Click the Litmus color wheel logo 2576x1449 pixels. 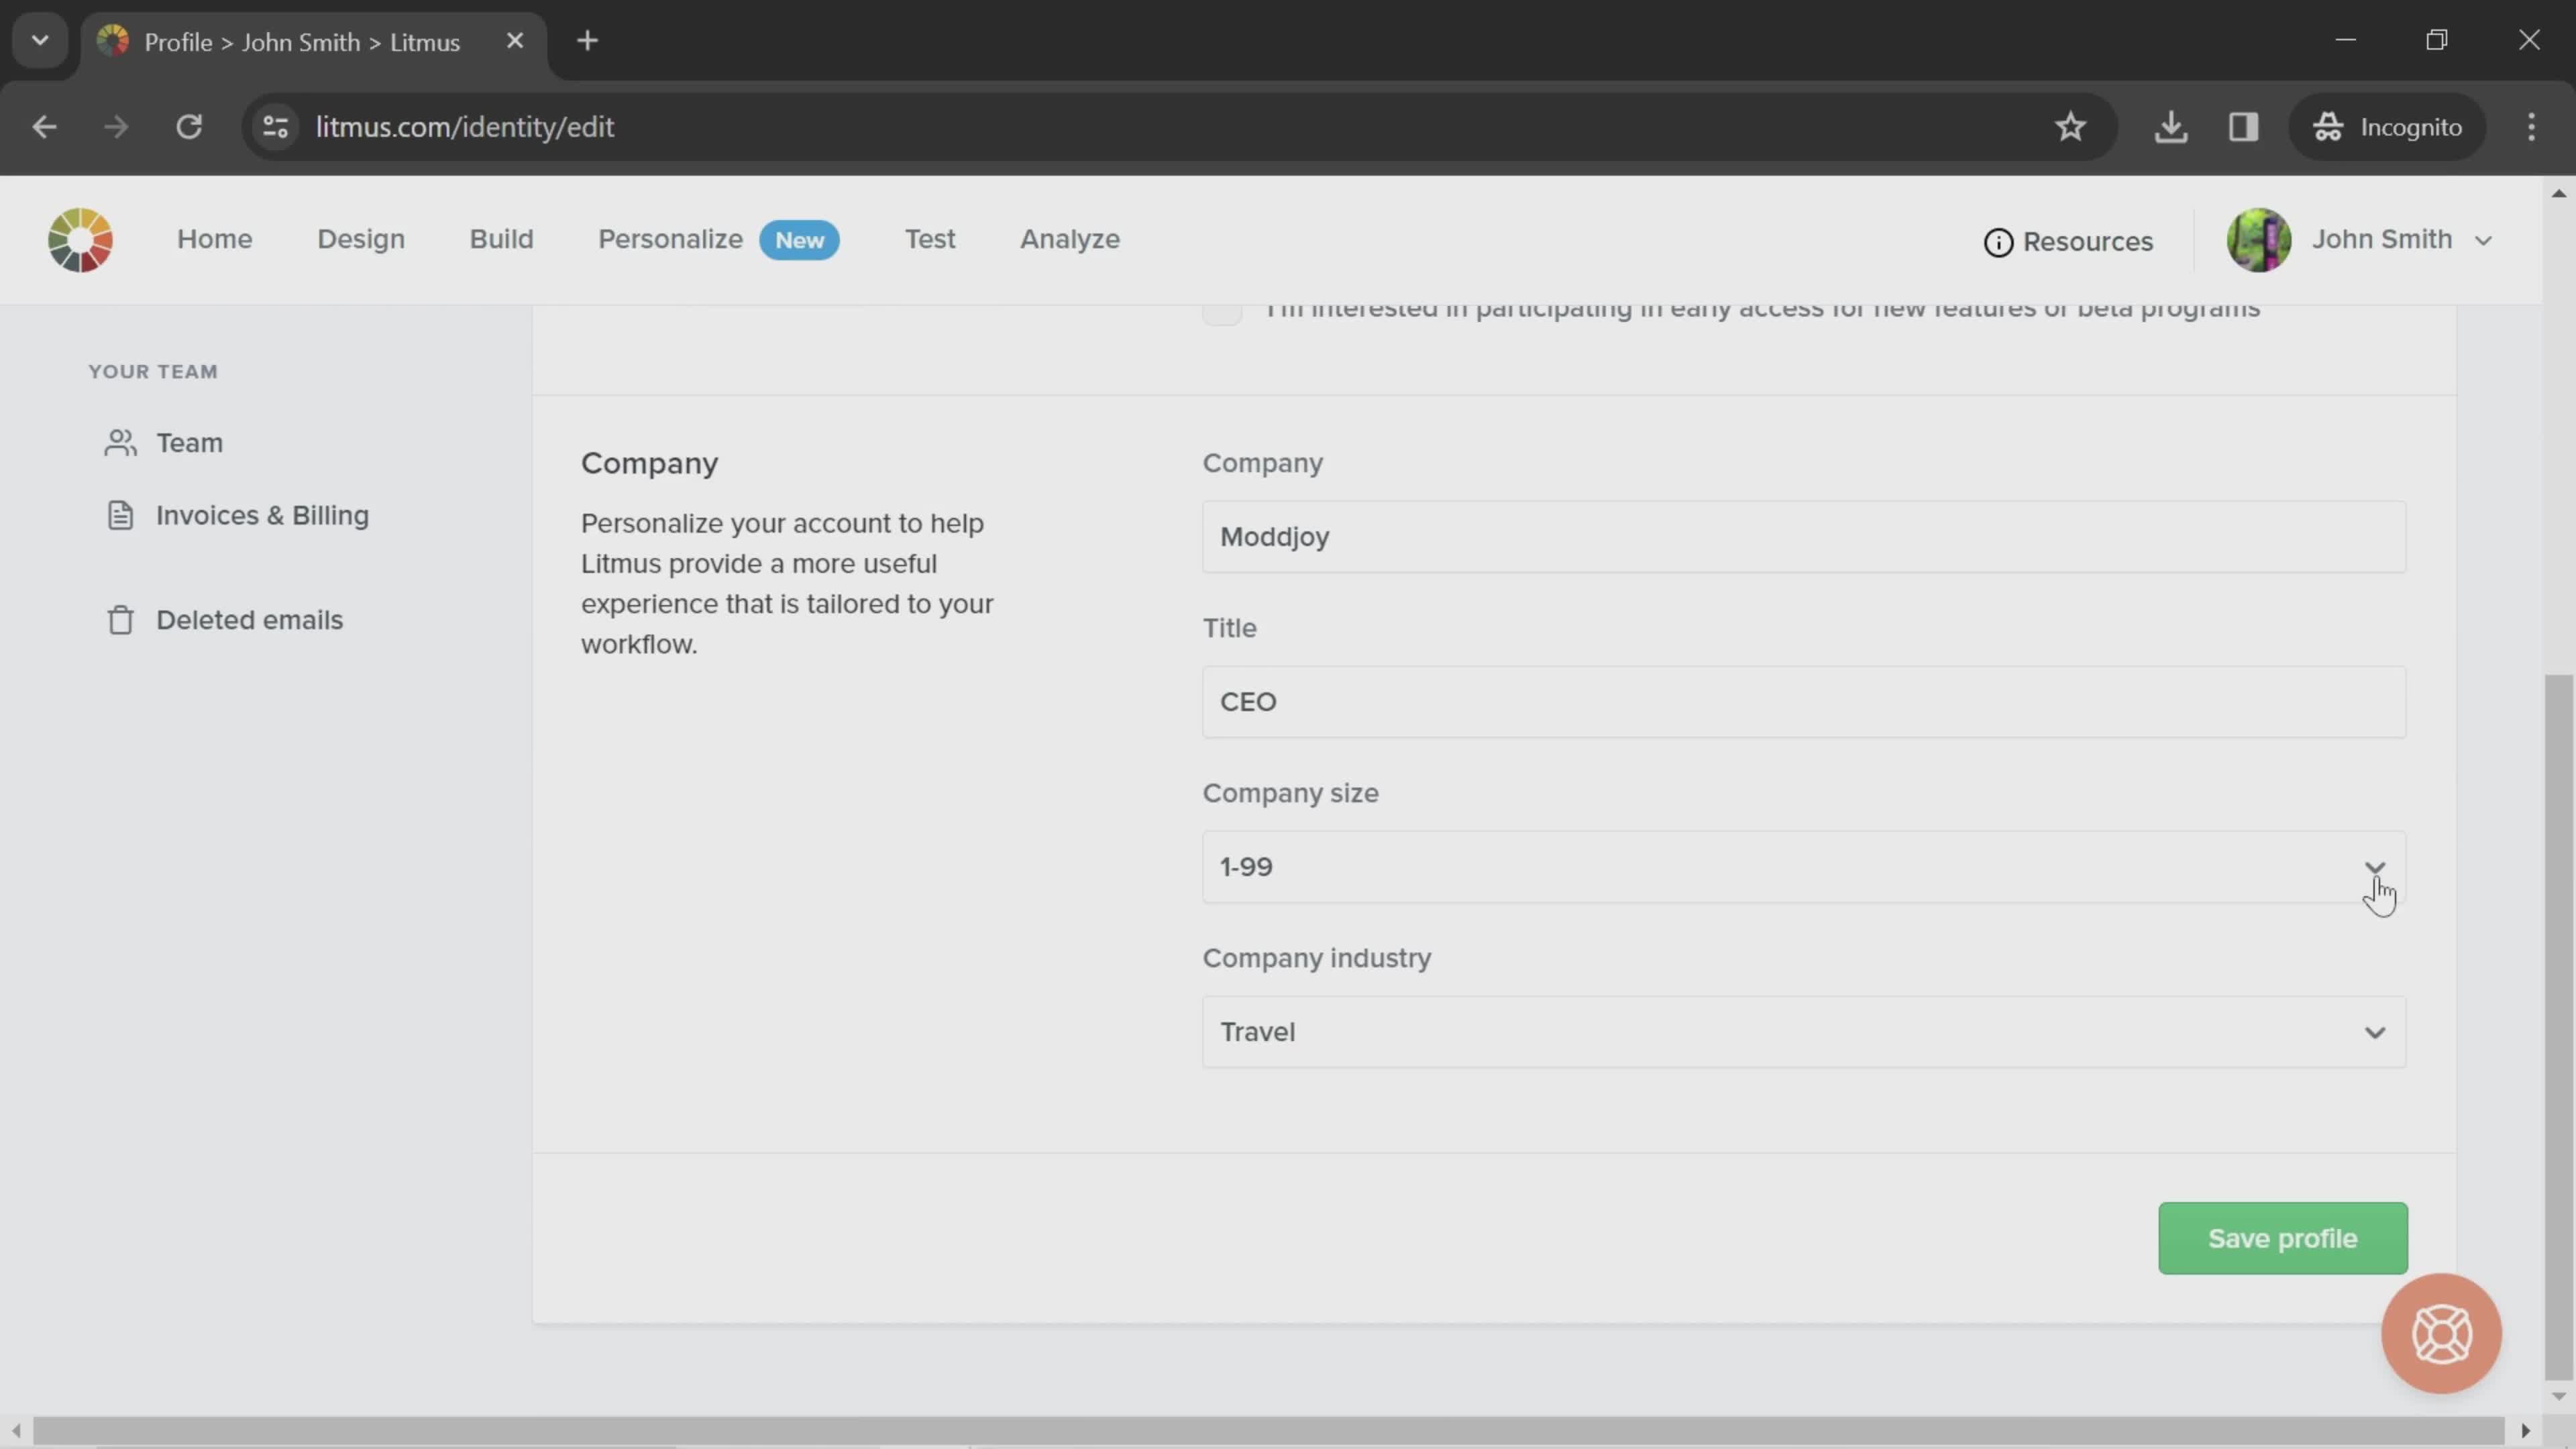[x=80, y=240]
